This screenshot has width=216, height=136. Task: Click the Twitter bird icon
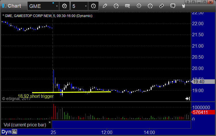[x=183, y=6]
